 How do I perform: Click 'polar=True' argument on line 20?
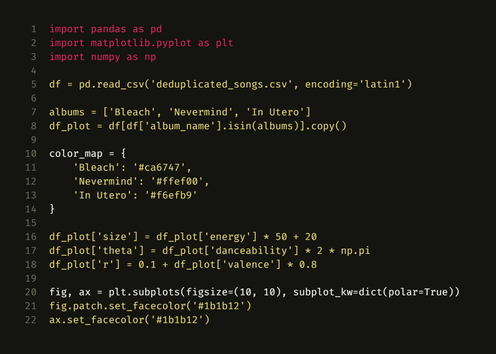418,292
